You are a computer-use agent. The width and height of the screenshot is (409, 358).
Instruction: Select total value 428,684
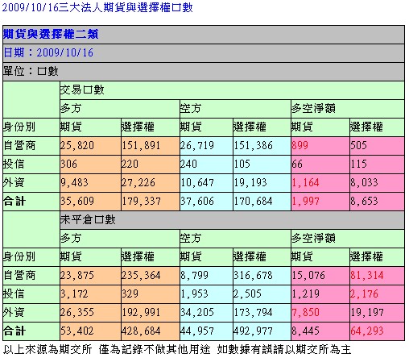pos(141,331)
